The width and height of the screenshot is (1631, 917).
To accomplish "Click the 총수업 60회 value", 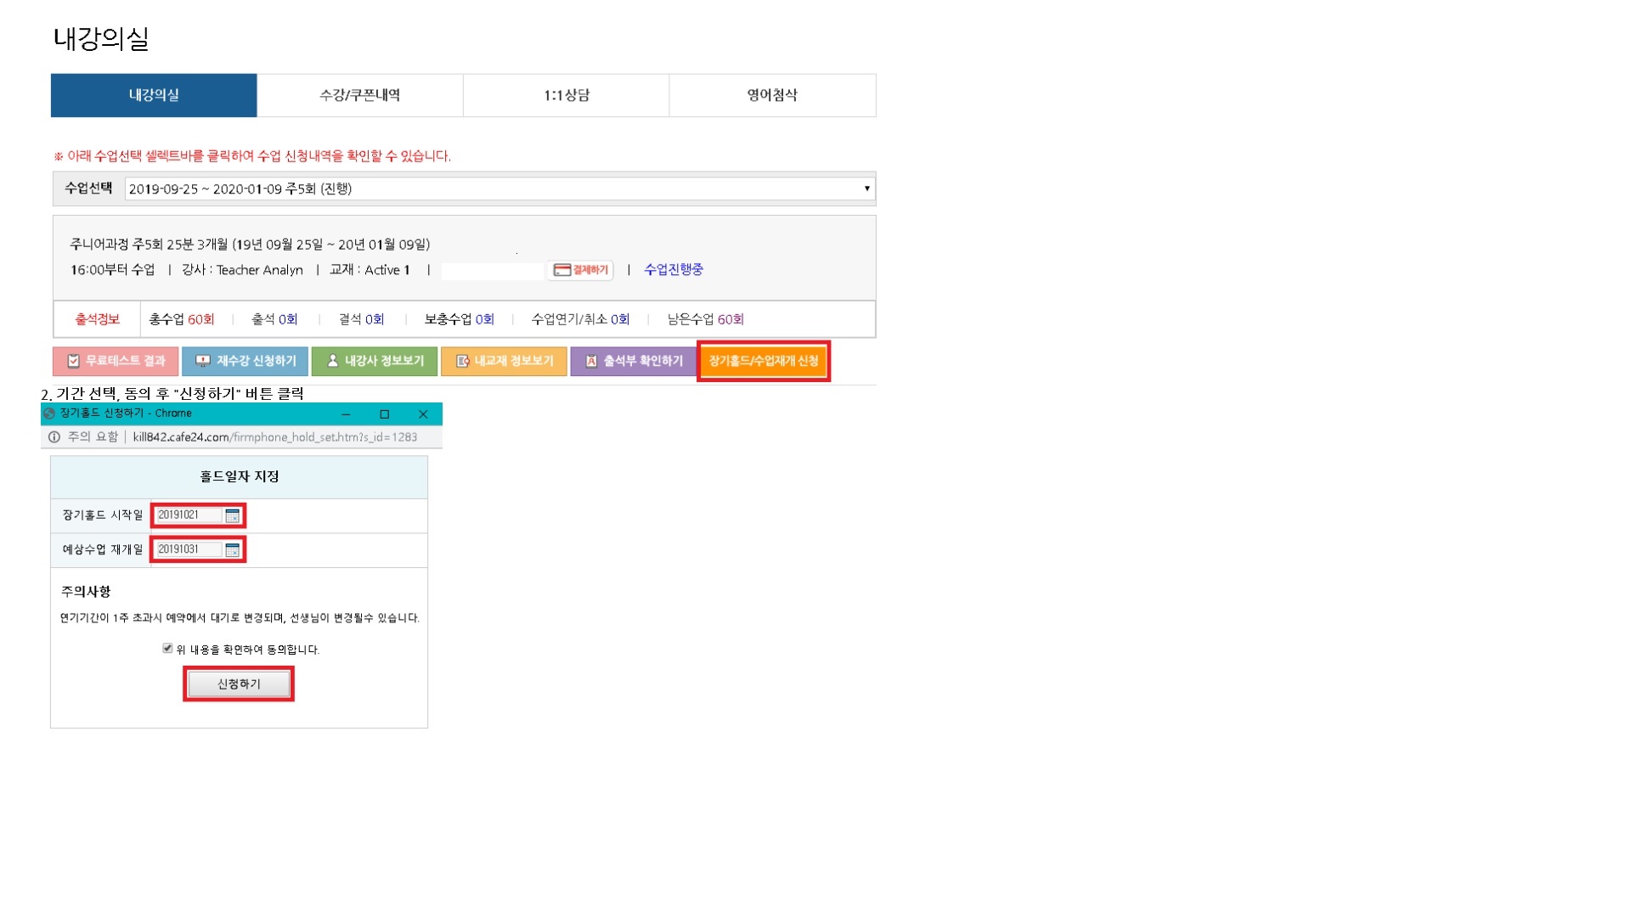I will [x=182, y=319].
